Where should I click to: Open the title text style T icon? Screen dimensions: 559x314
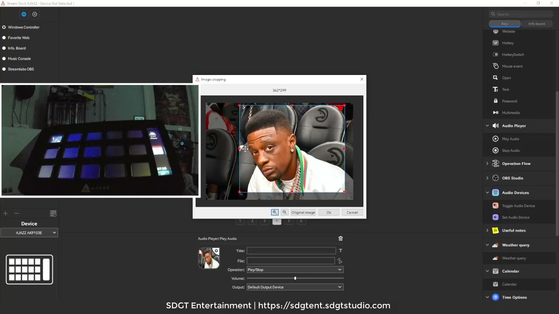341,251
